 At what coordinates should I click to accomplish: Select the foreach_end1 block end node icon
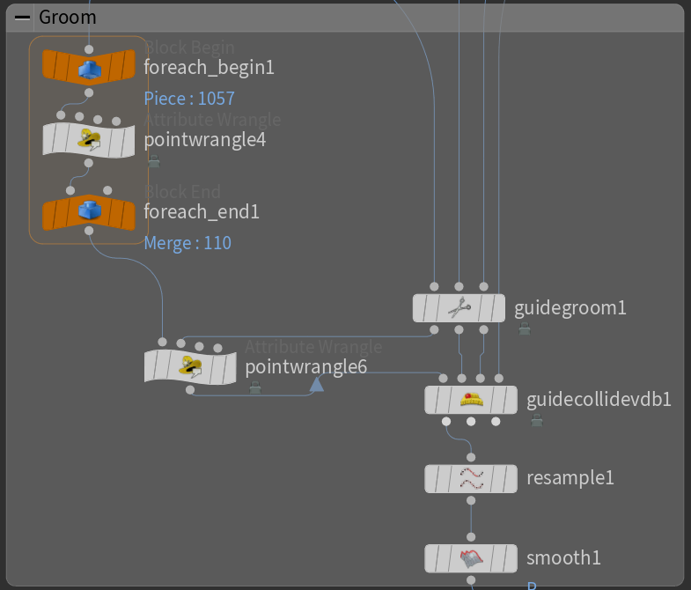point(89,211)
